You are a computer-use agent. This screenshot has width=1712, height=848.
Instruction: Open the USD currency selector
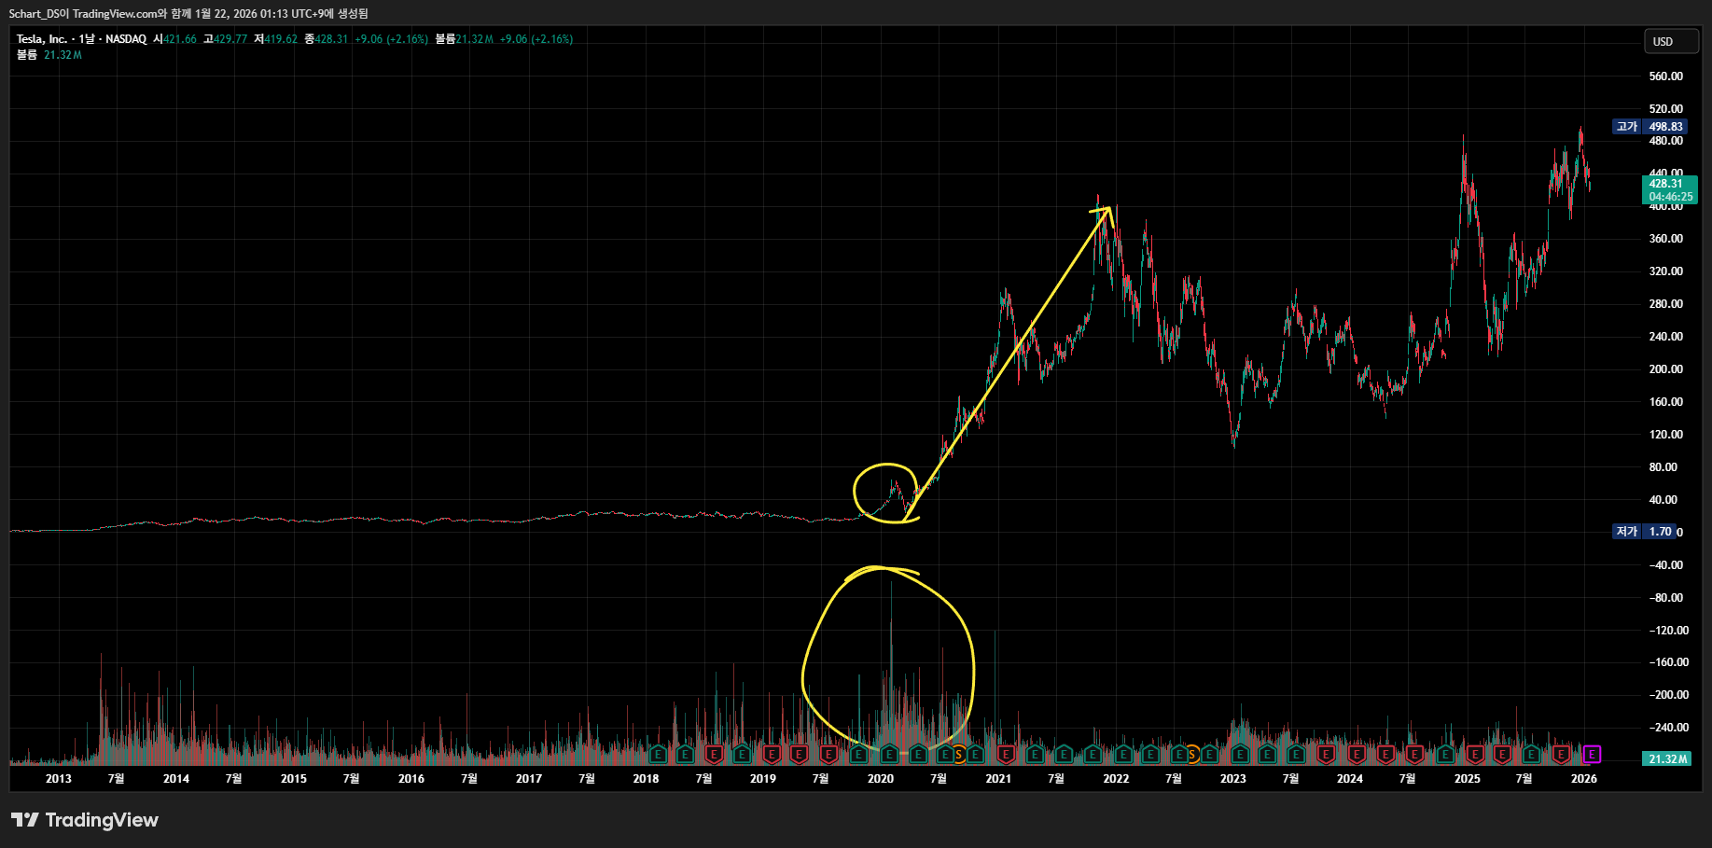tap(1670, 41)
